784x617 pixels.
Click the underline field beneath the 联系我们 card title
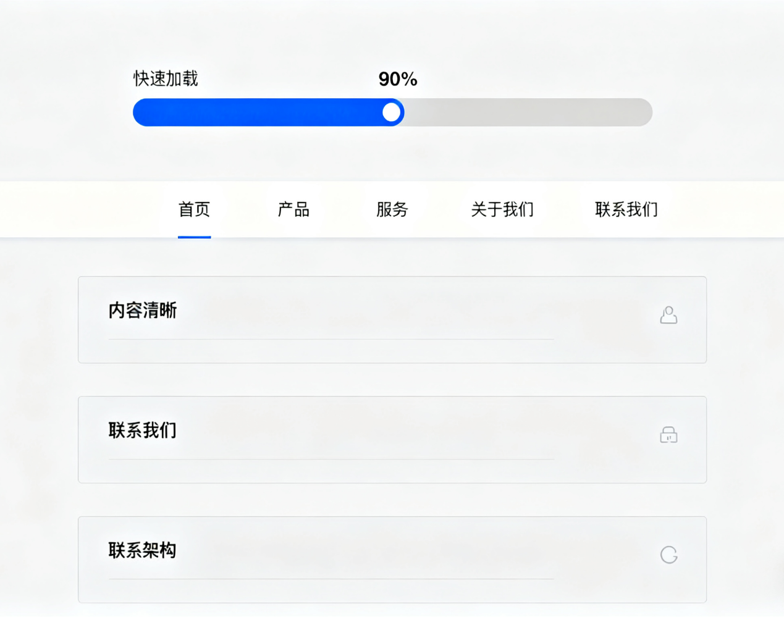(331, 459)
